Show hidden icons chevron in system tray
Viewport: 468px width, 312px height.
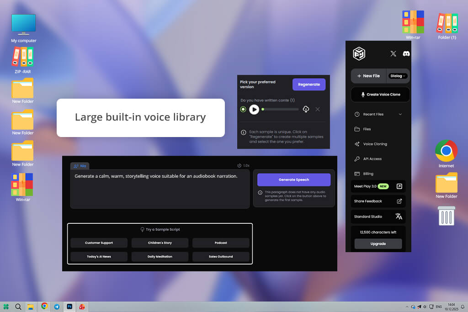(407, 307)
